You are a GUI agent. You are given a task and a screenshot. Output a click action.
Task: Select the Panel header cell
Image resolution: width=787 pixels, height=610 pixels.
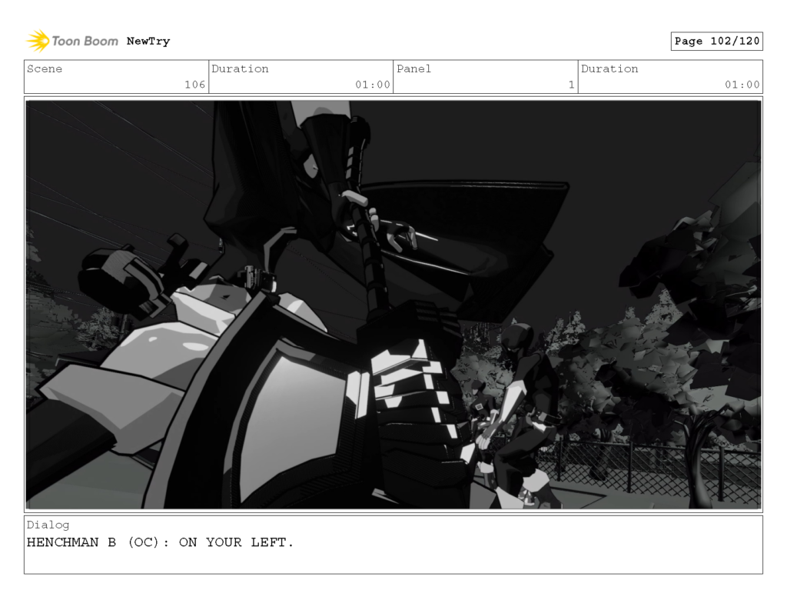tap(414, 69)
